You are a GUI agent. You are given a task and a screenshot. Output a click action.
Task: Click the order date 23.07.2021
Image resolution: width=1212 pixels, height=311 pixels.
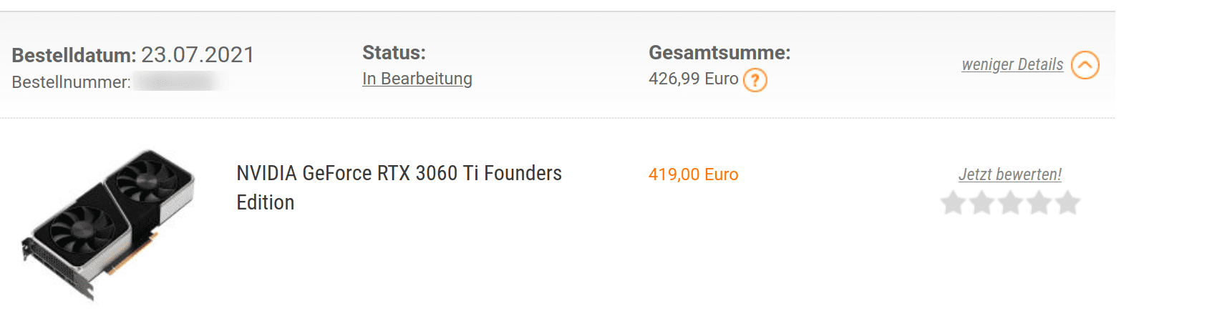(198, 55)
